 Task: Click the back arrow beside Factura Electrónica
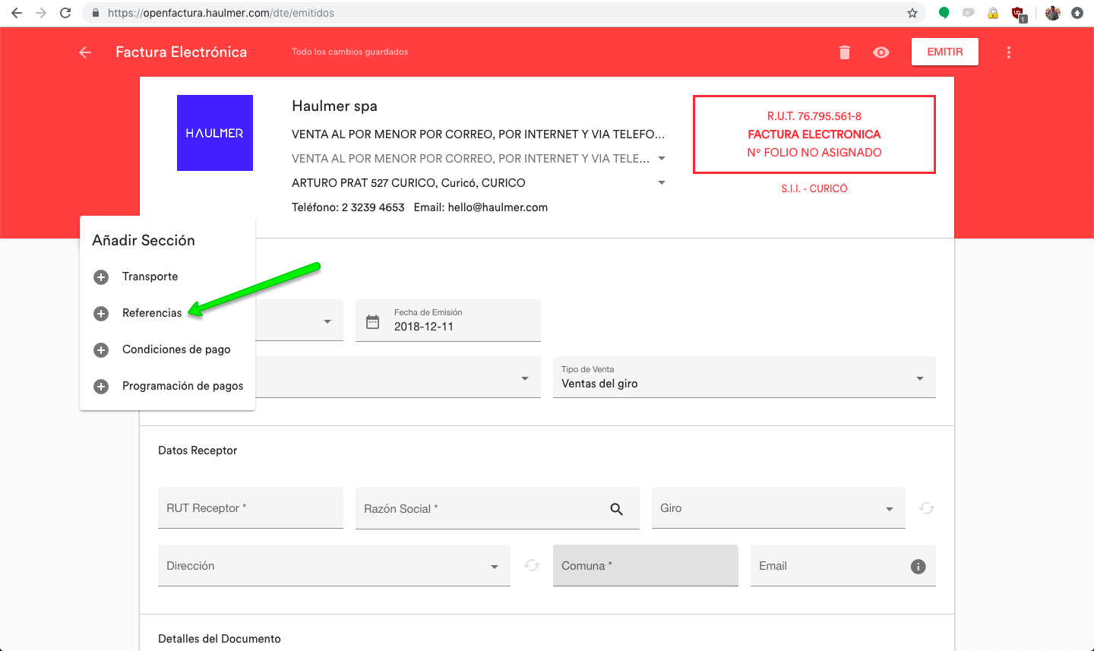tap(85, 52)
